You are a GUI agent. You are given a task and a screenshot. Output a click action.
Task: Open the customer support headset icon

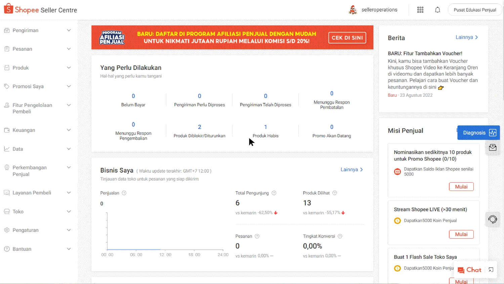pos(493,219)
